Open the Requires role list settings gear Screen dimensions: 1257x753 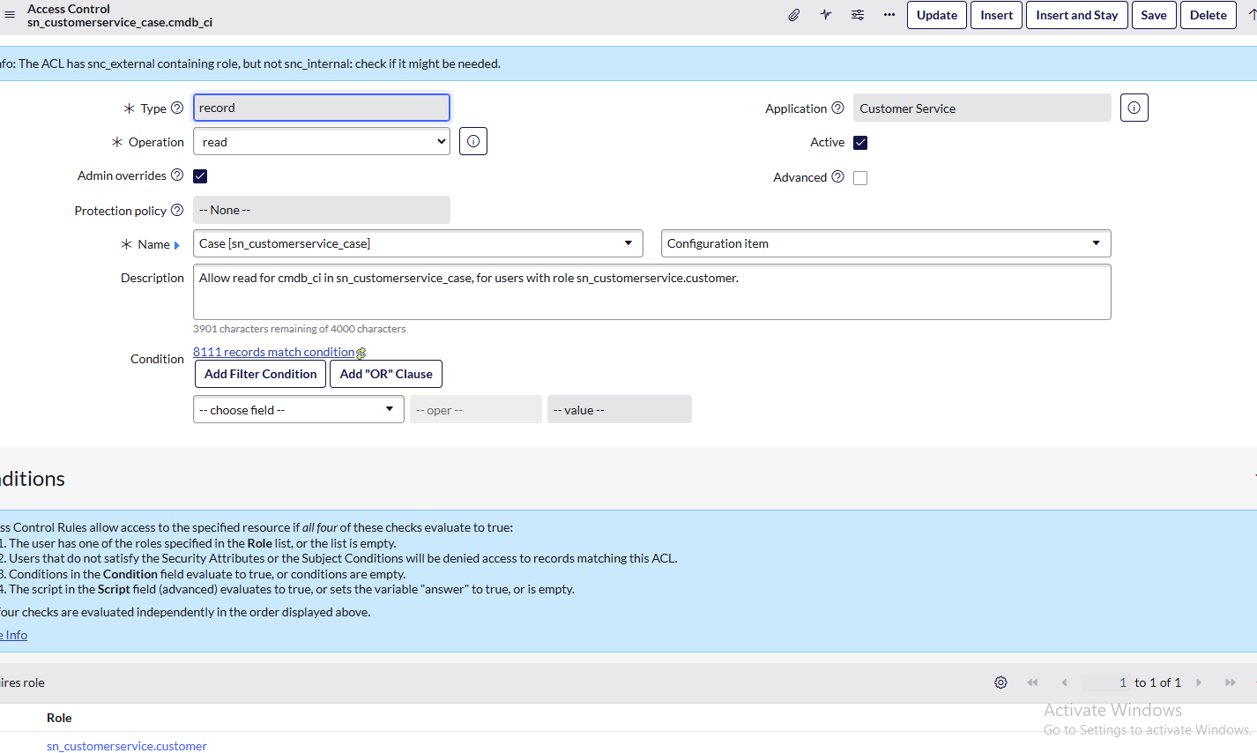coord(1000,682)
